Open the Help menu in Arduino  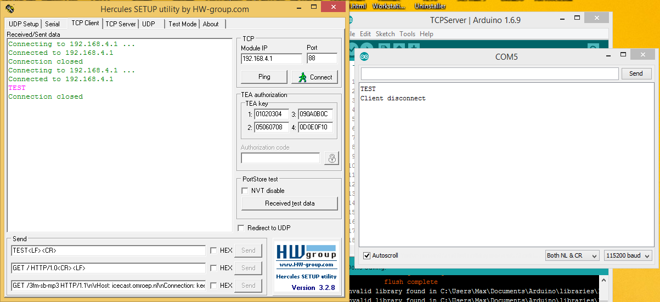click(426, 34)
